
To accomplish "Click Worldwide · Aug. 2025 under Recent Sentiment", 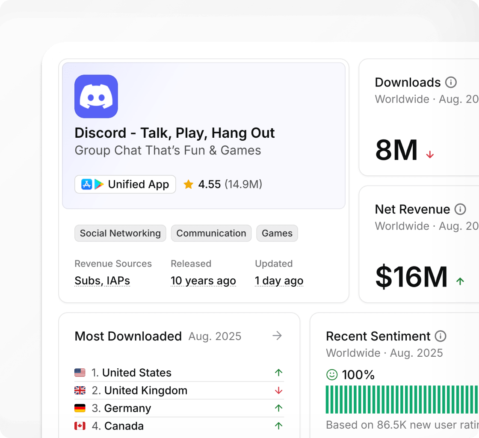I will click(384, 353).
